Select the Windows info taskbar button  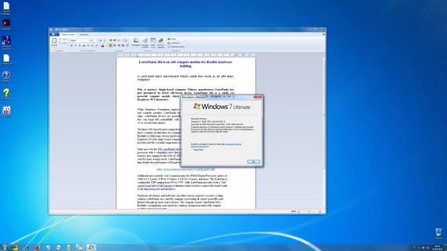[x=91, y=247]
